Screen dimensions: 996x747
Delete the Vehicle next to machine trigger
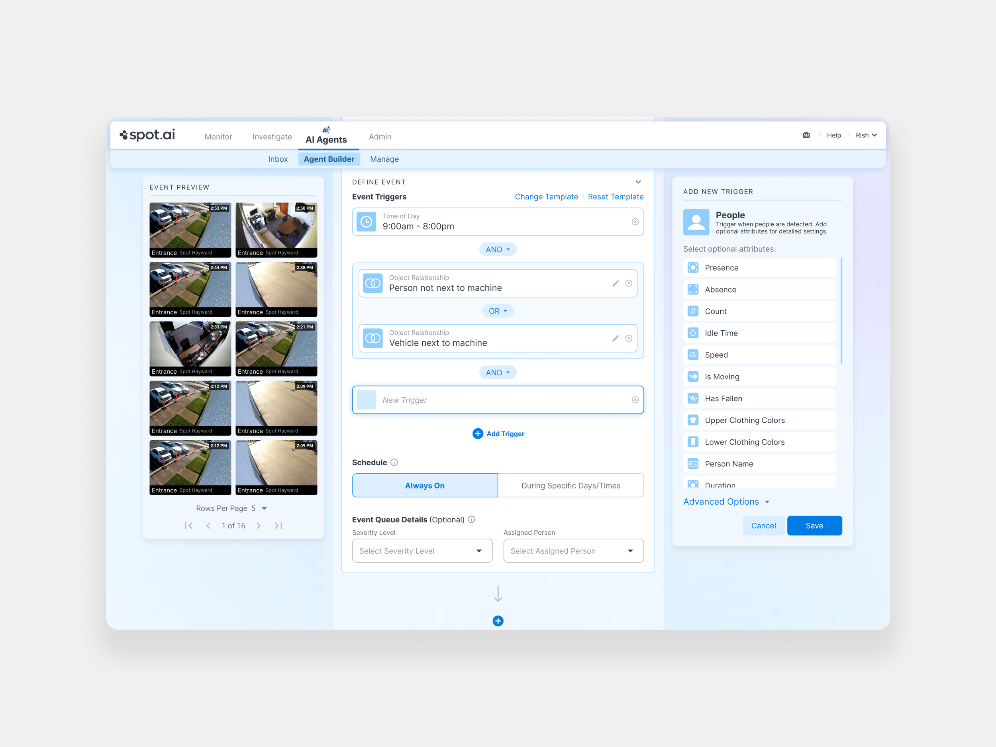[x=629, y=338]
